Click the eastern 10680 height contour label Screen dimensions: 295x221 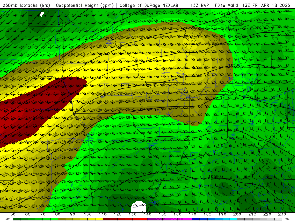[x=215, y=176]
